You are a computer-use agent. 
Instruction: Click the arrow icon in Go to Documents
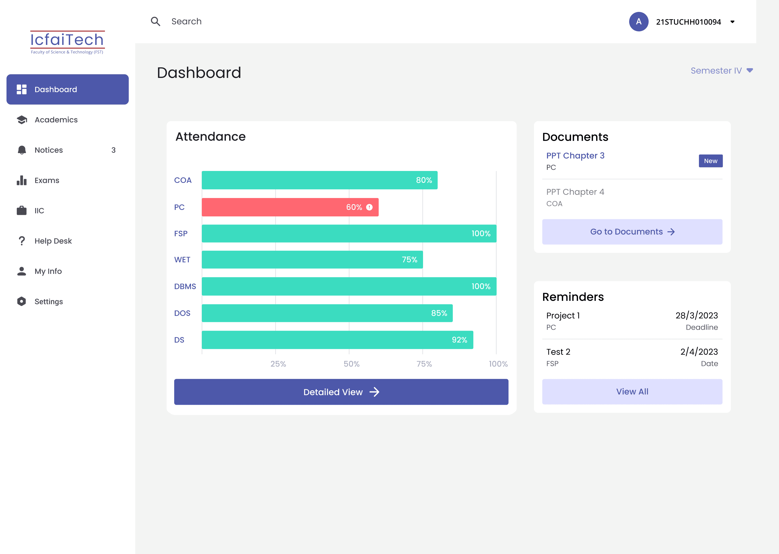(x=671, y=232)
